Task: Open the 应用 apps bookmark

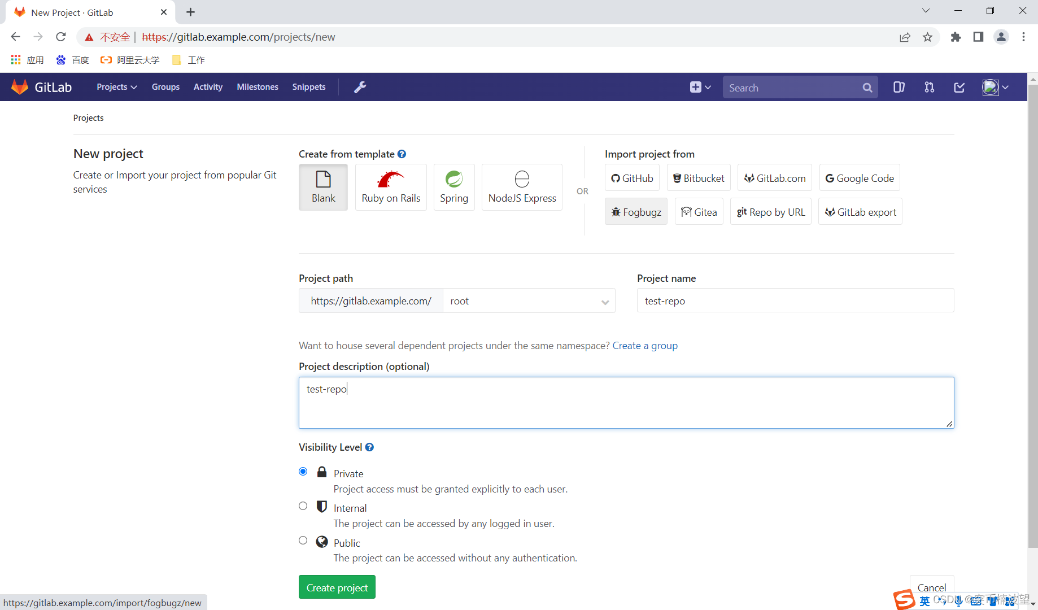Action: (27, 60)
